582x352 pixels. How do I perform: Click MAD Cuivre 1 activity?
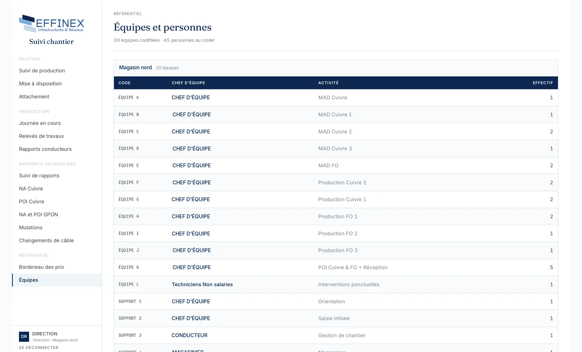click(335, 115)
